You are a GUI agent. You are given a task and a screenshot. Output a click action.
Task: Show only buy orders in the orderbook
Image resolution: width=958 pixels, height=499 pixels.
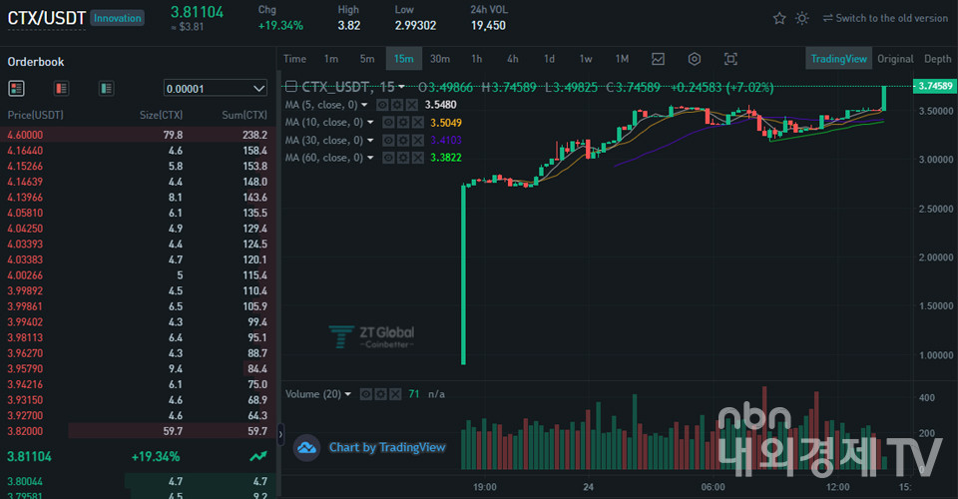click(107, 89)
